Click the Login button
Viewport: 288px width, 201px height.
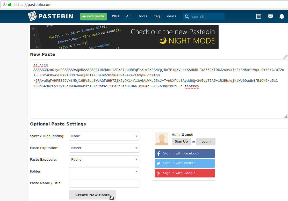pyautogui.click(x=206, y=141)
